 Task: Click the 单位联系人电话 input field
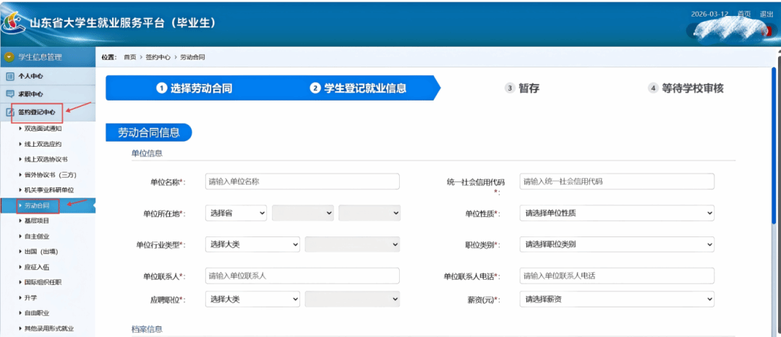point(617,276)
